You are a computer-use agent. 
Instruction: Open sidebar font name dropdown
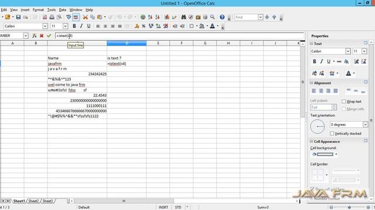[x=347, y=51]
